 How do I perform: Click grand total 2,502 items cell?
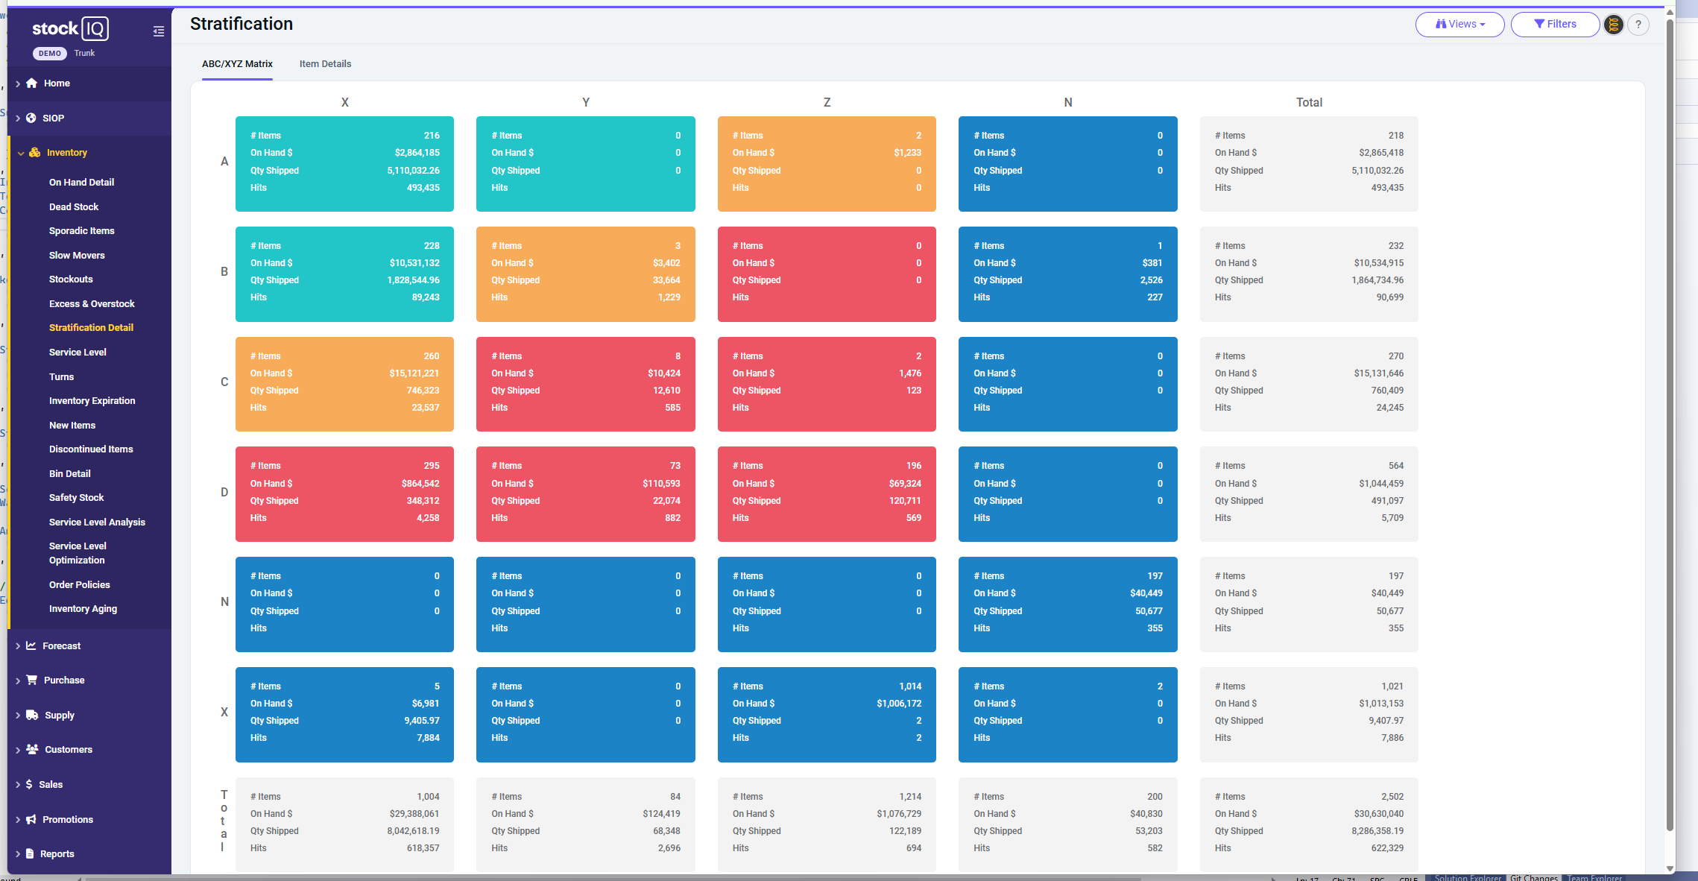(x=1309, y=824)
